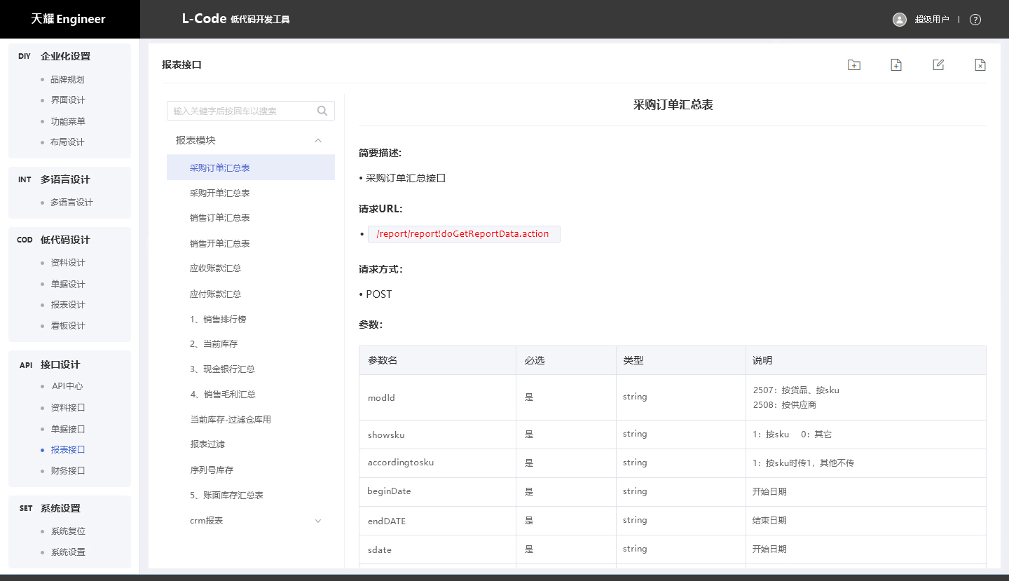Open 看板设计 under 低代码设计
Viewport: 1009px width, 581px height.
(68, 326)
